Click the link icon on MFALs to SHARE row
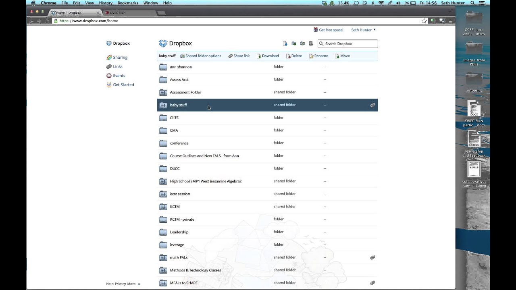Viewport: 516px width, 290px height. [x=372, y=283]
